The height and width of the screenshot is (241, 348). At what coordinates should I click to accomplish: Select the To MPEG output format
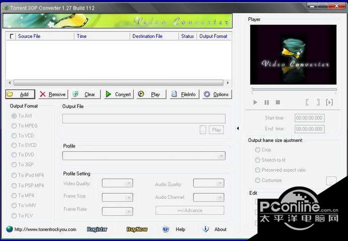pos(24,126)
